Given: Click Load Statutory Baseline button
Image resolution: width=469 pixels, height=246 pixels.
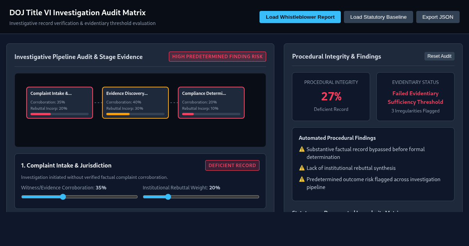Looking at the screenshot, I should click(x=378, y=17).
